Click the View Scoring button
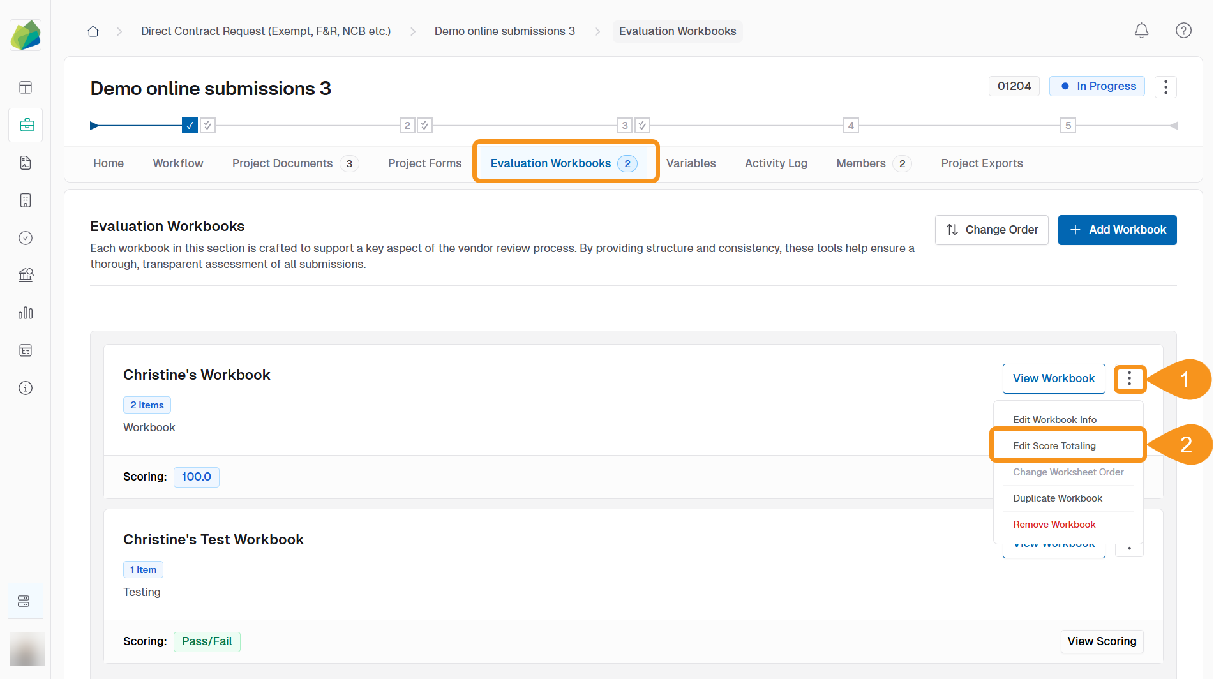 pos(1102,641)
